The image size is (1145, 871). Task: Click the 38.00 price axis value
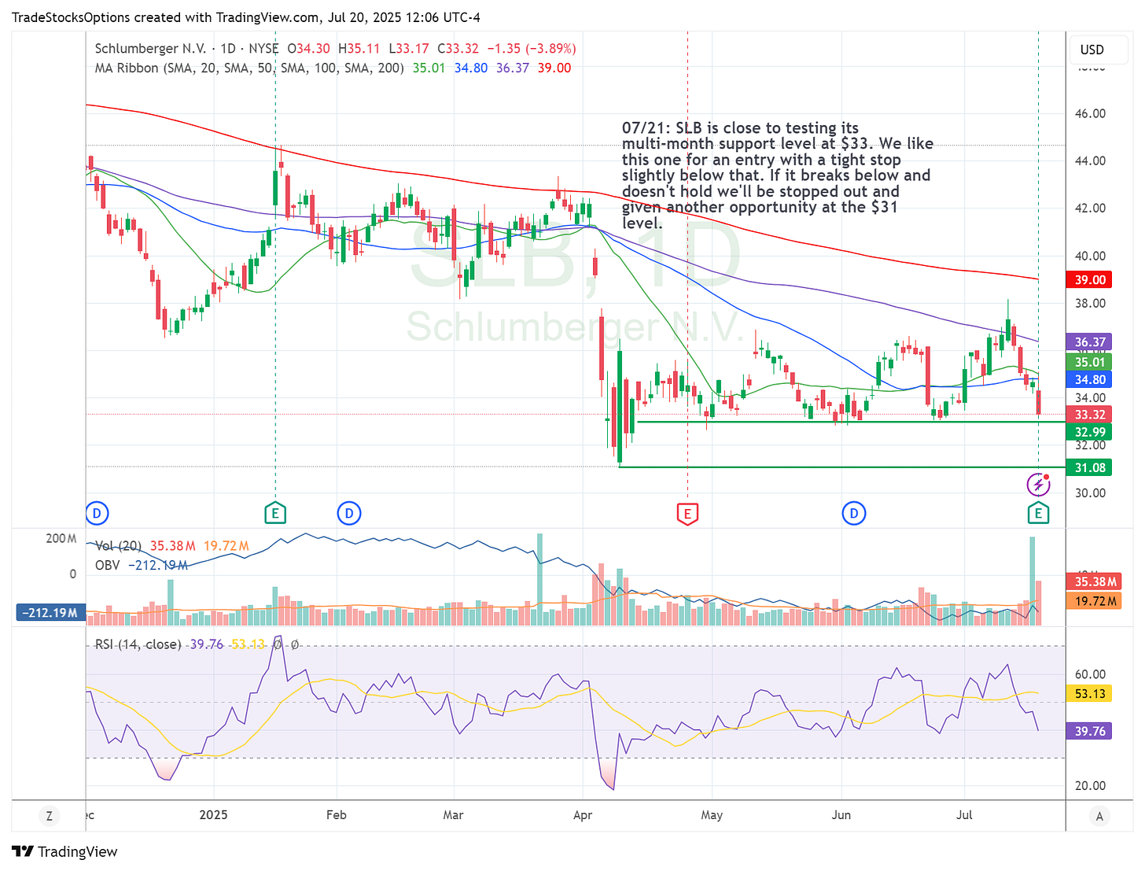[1090, 303]
